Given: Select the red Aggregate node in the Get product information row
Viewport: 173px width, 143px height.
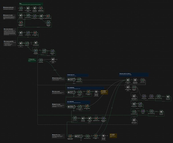Looking at the screenshot, I should click(41, 8).
